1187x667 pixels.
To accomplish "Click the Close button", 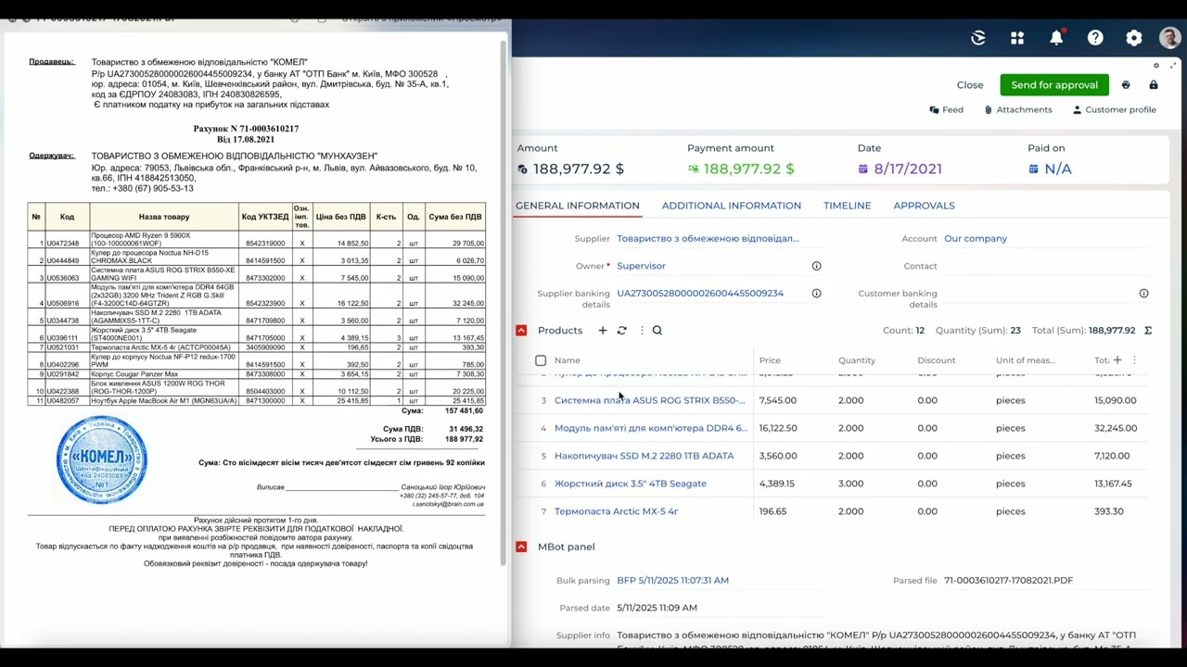I will tap(970, 85).
